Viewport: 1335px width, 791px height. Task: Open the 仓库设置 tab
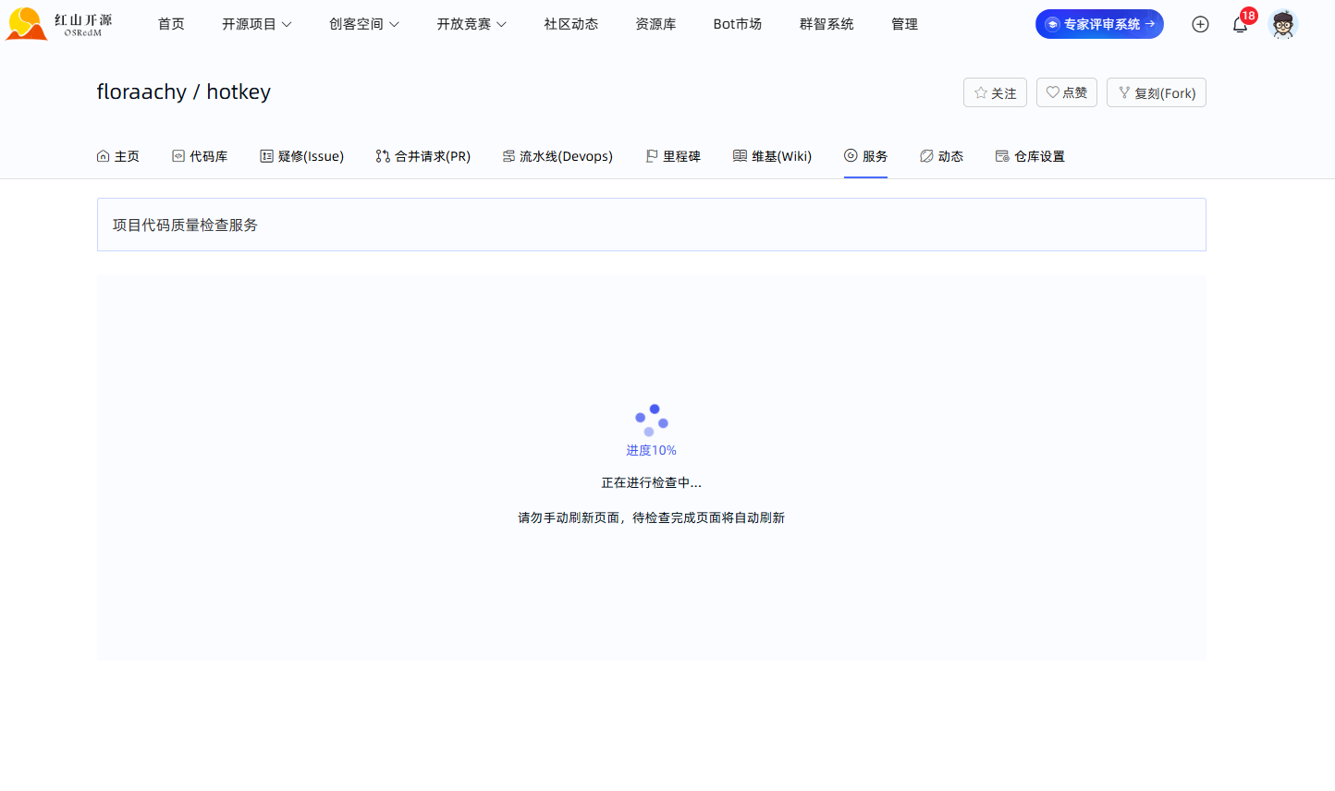(x=1030, y=156)
